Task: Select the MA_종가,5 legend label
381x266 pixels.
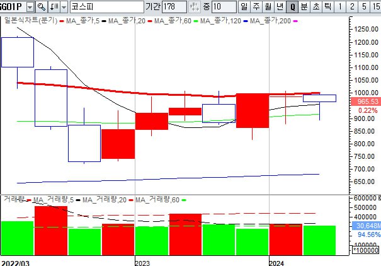Action: (82, 21)
